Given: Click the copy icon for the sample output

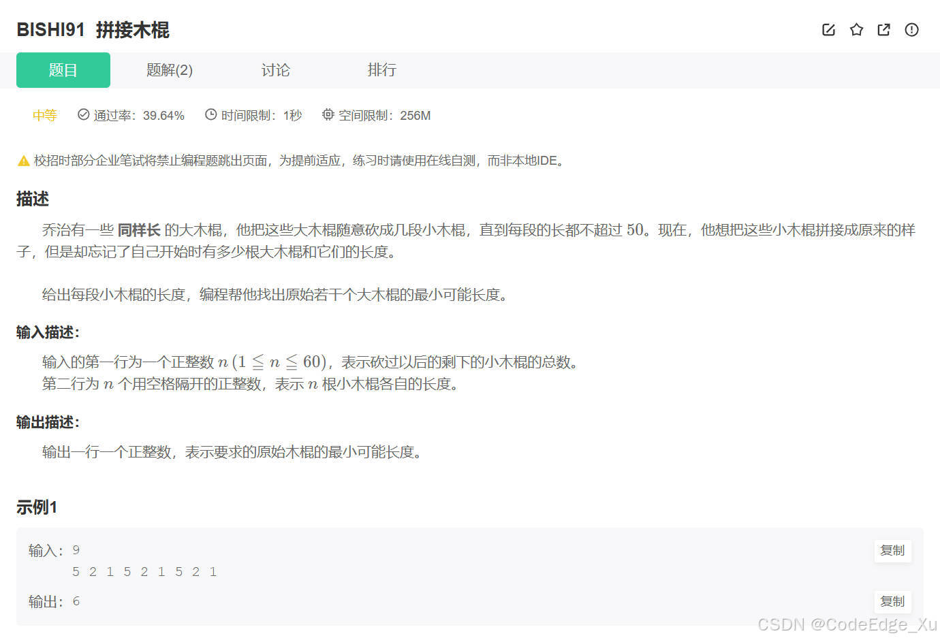Looking at the screenshot, I should [x=892, y=601].
